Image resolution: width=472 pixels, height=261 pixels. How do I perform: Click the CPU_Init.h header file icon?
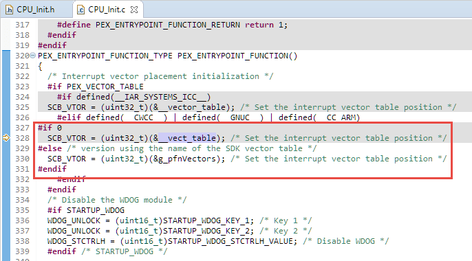tap(10, 10)
